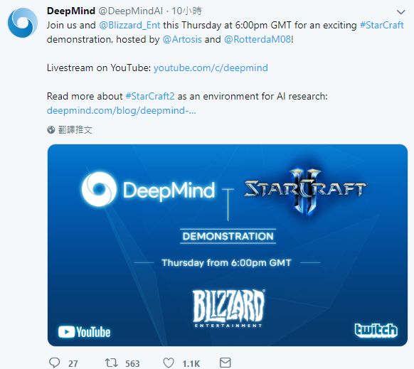Click the DeepMind display name
Screen dimensions: 414x369
(71, 11)
